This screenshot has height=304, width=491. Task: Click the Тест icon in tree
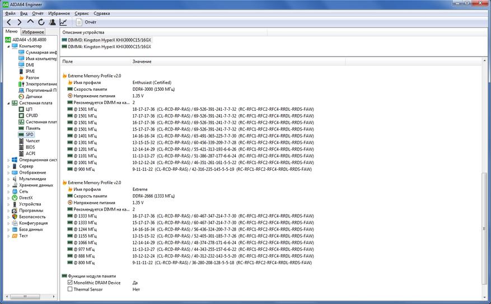[x=15, y=236]
